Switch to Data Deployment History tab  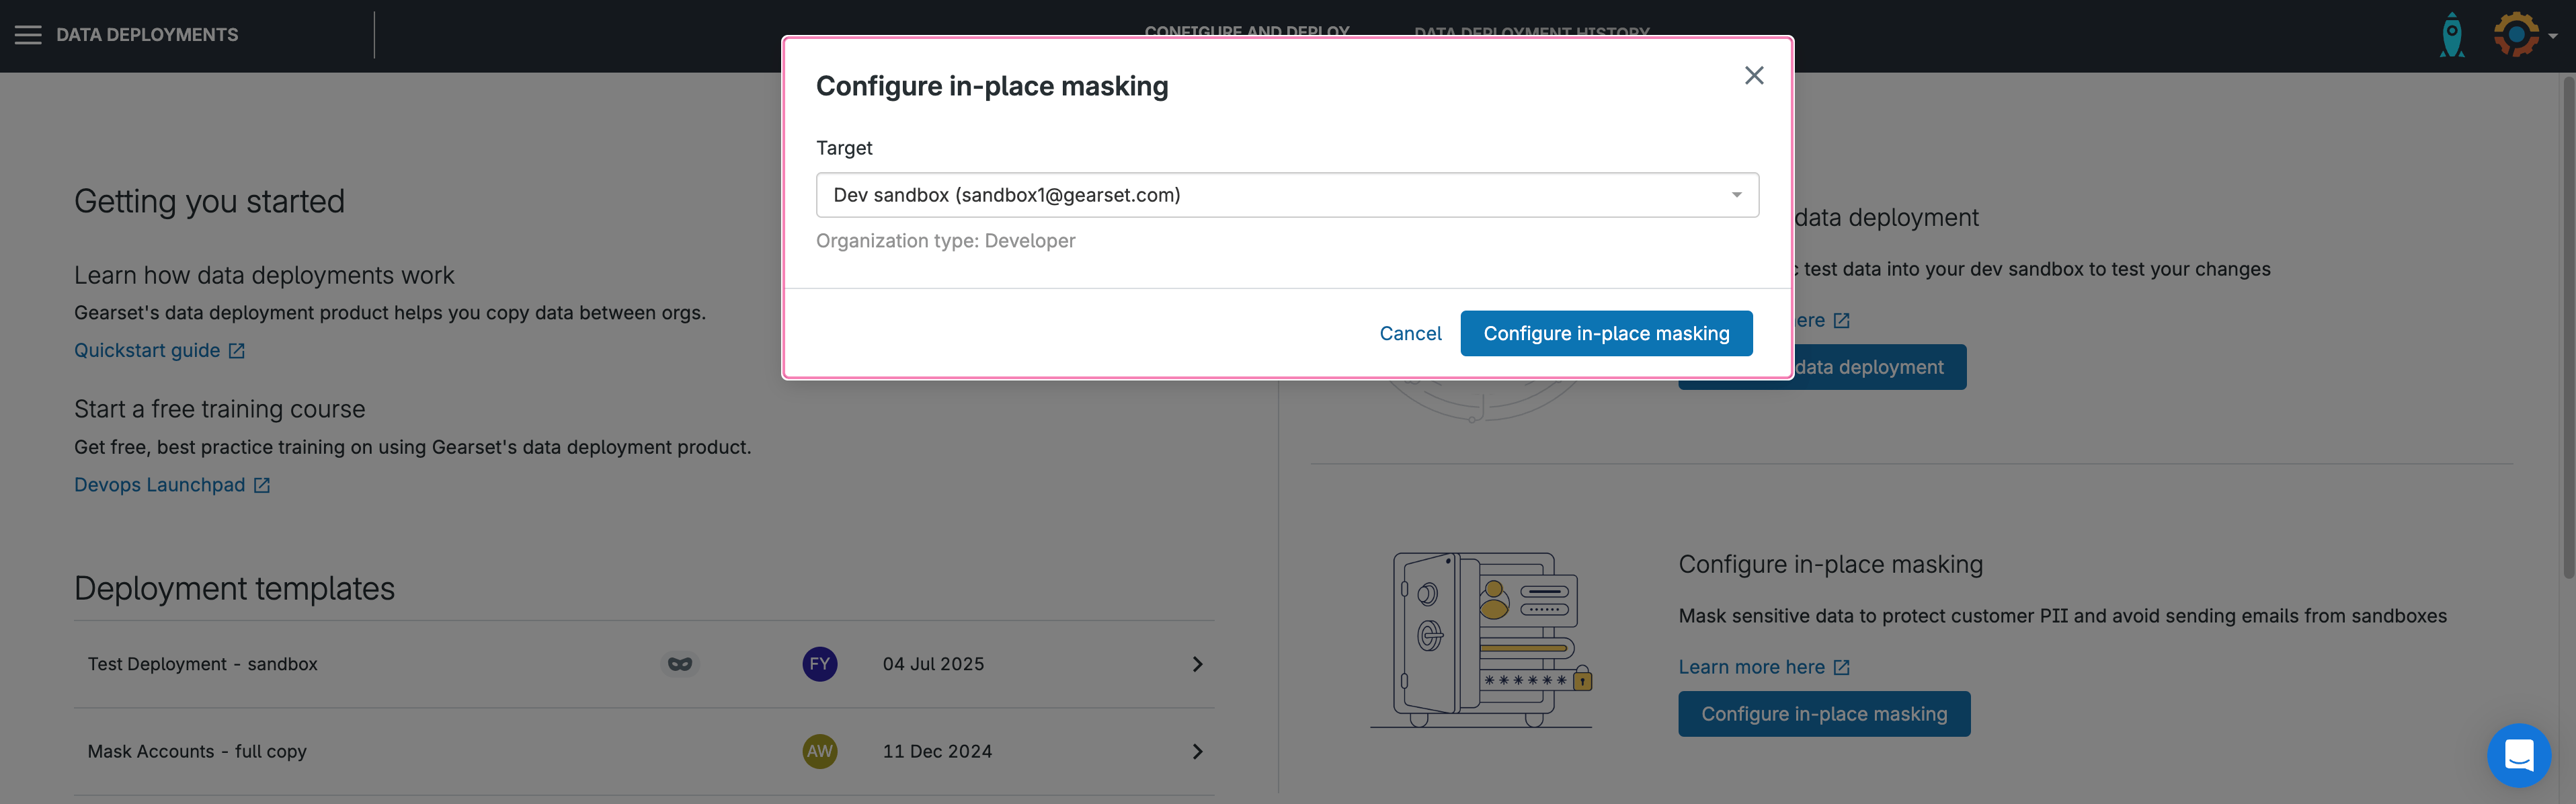point(1531,31)
